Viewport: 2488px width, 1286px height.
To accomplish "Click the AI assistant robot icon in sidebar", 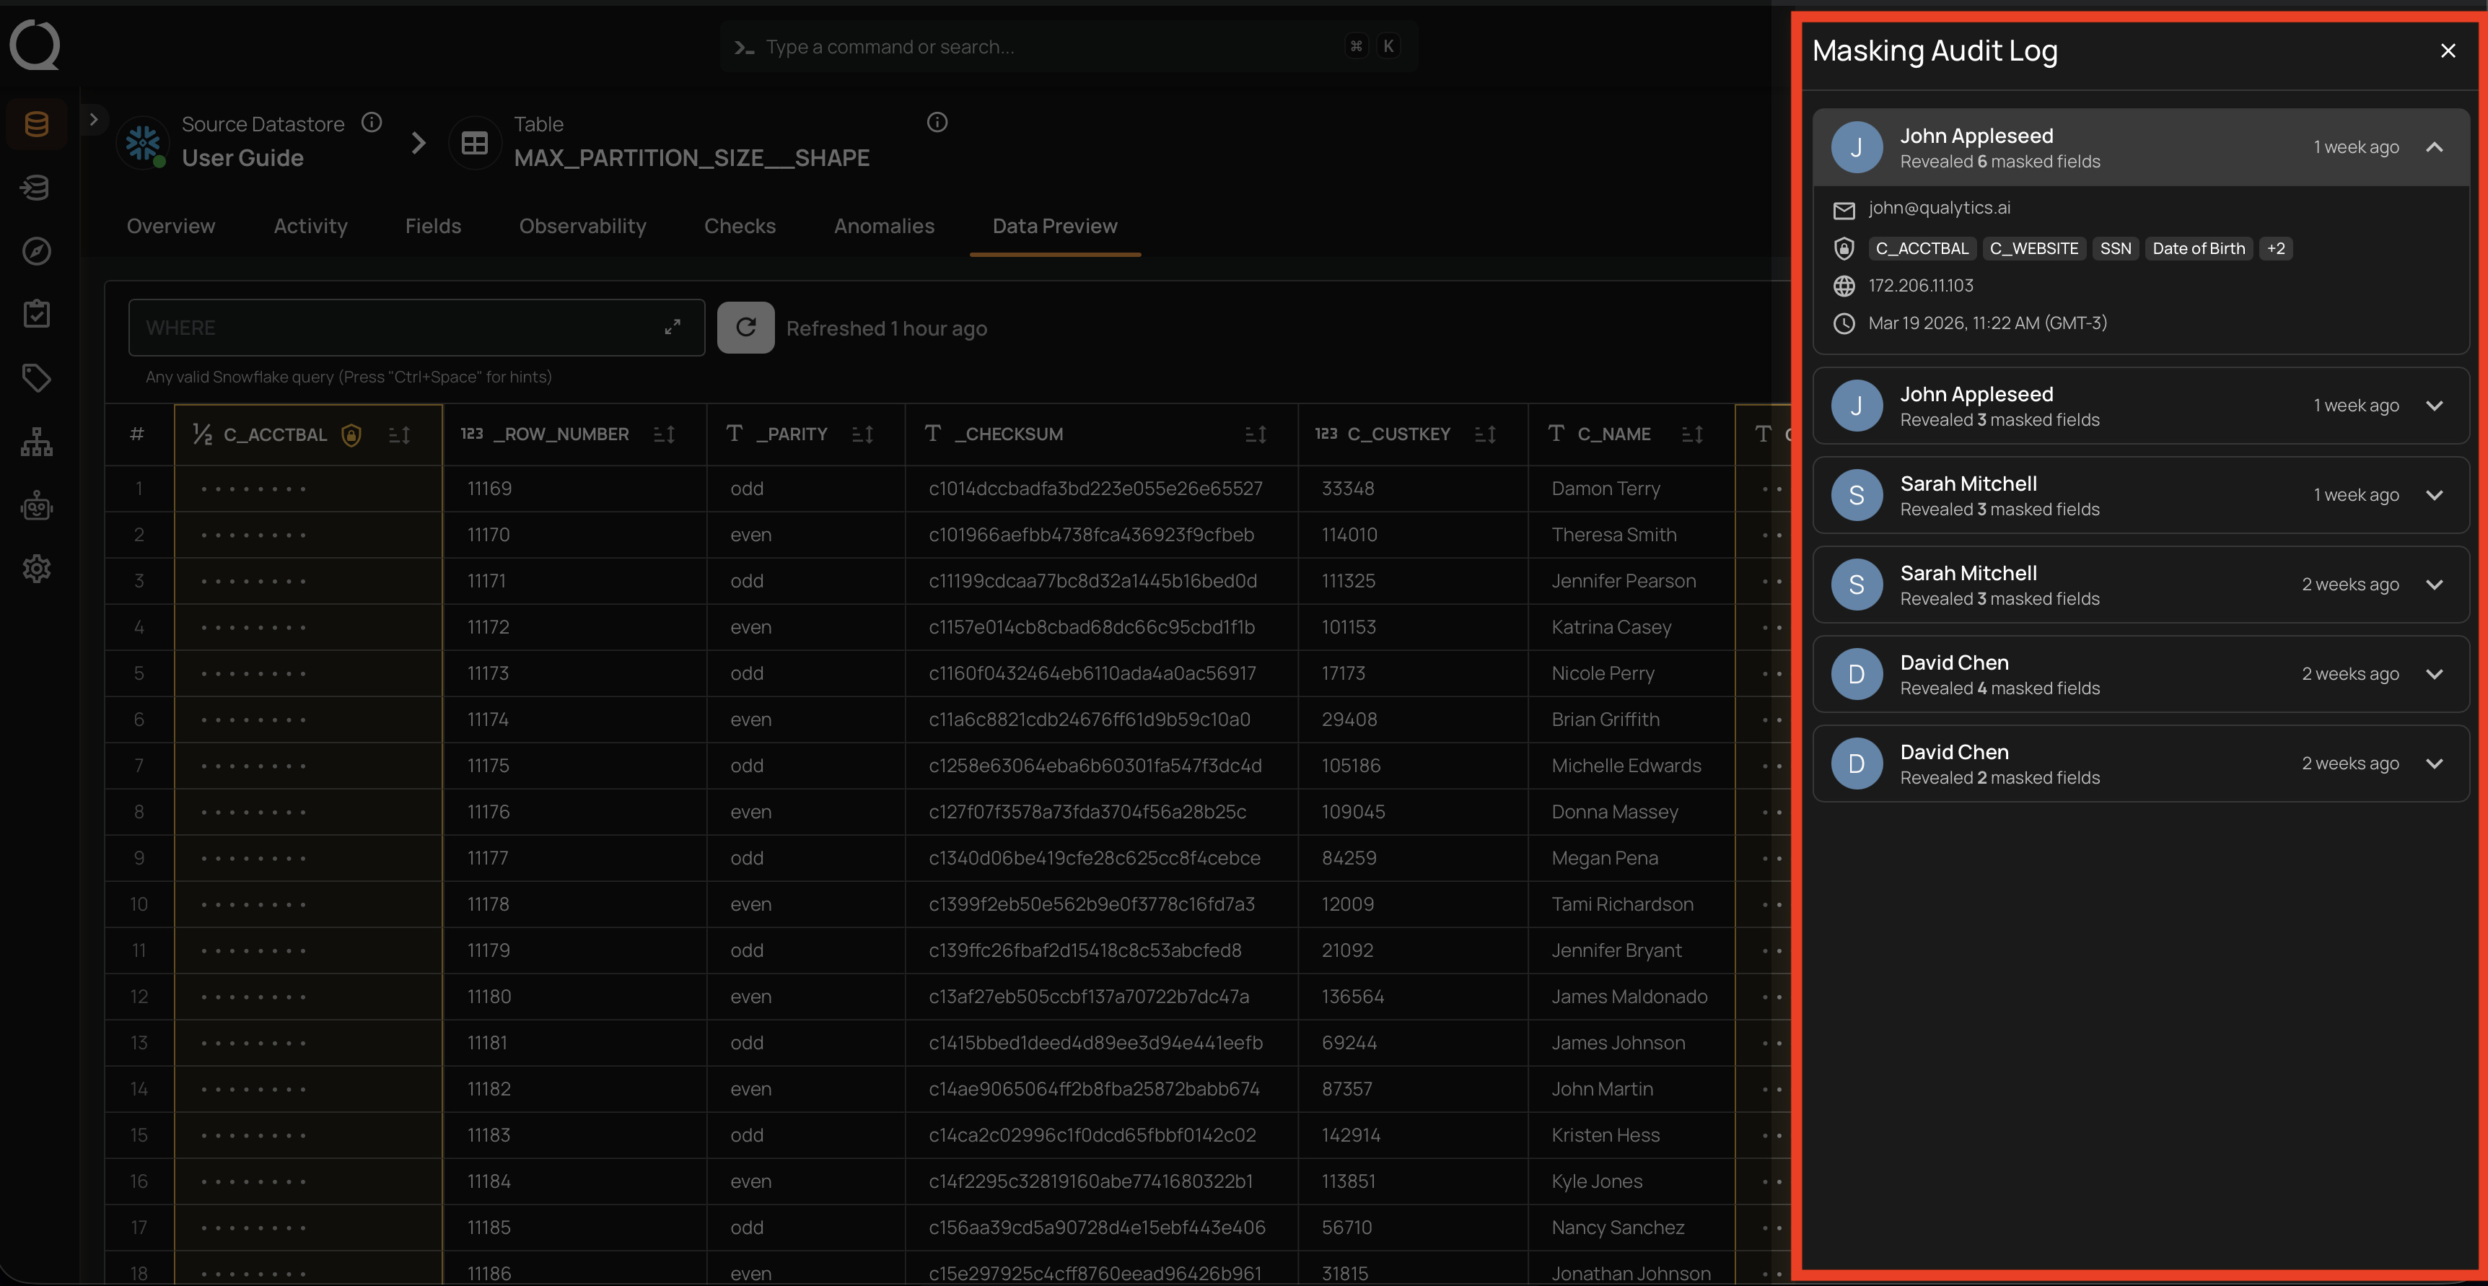I will [36, 505].
